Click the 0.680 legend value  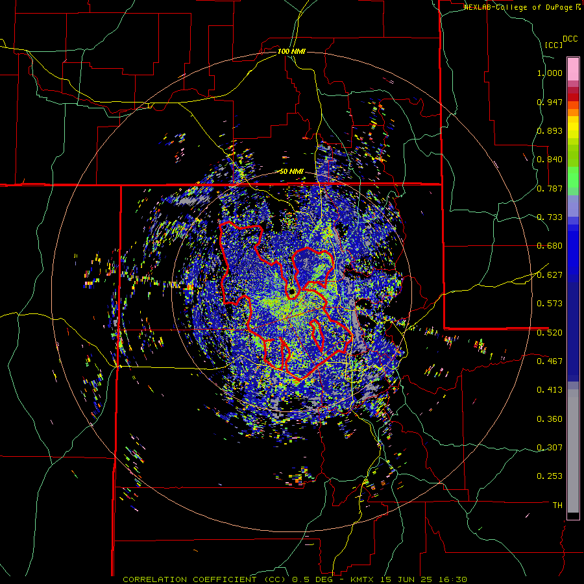(x=550, y=245)
